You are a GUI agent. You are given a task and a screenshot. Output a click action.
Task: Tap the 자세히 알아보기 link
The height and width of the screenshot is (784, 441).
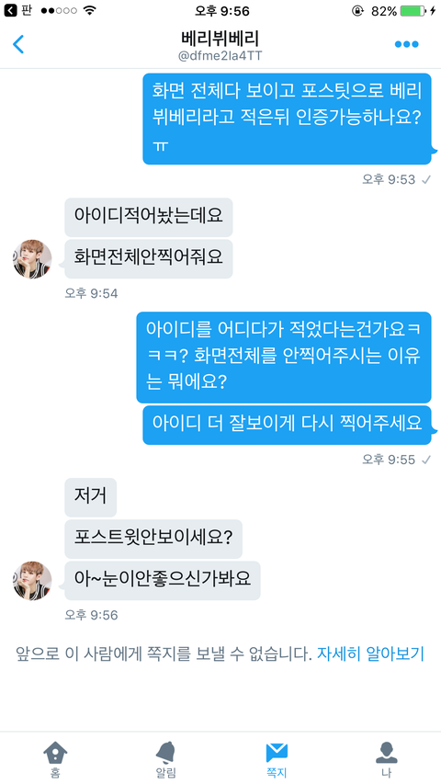coord(370,653)
